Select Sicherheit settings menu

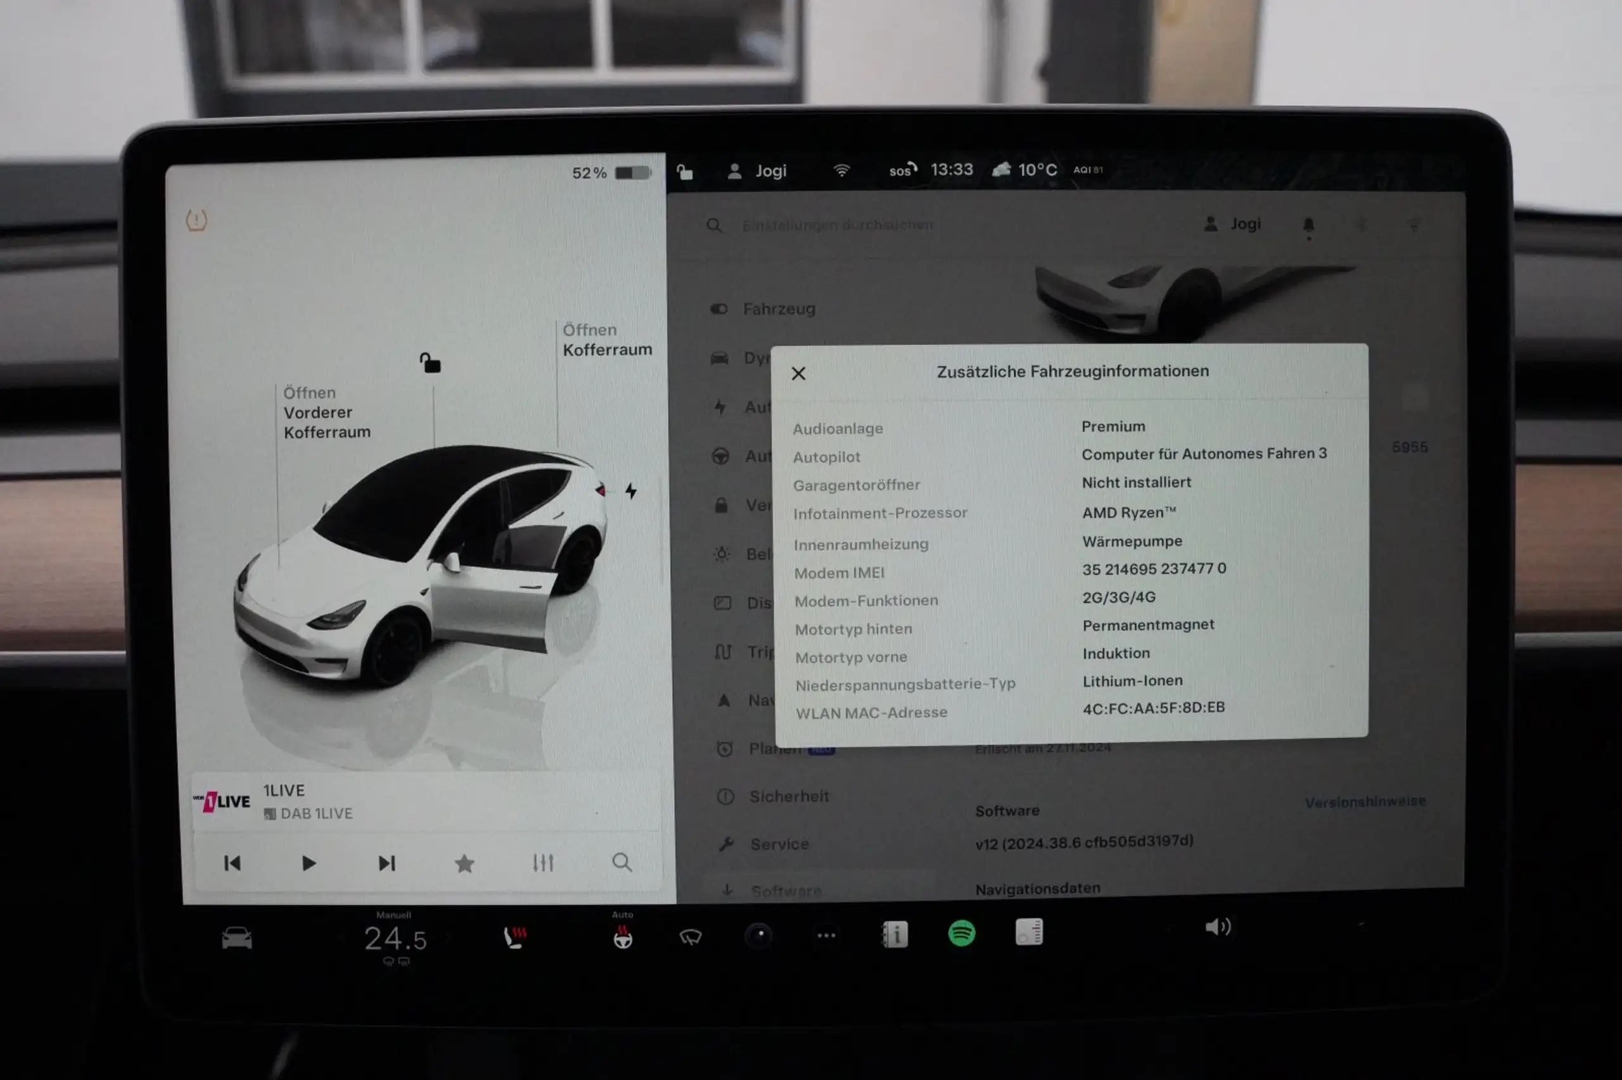point(773,796)
